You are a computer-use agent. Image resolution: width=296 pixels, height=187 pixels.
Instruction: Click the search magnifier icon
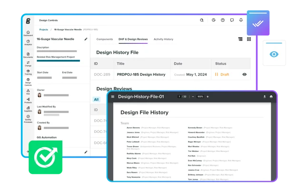202,20
